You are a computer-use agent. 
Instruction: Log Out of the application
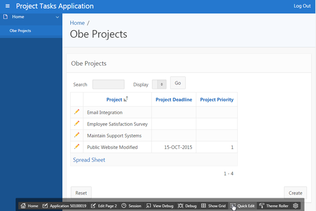(302, 6)
